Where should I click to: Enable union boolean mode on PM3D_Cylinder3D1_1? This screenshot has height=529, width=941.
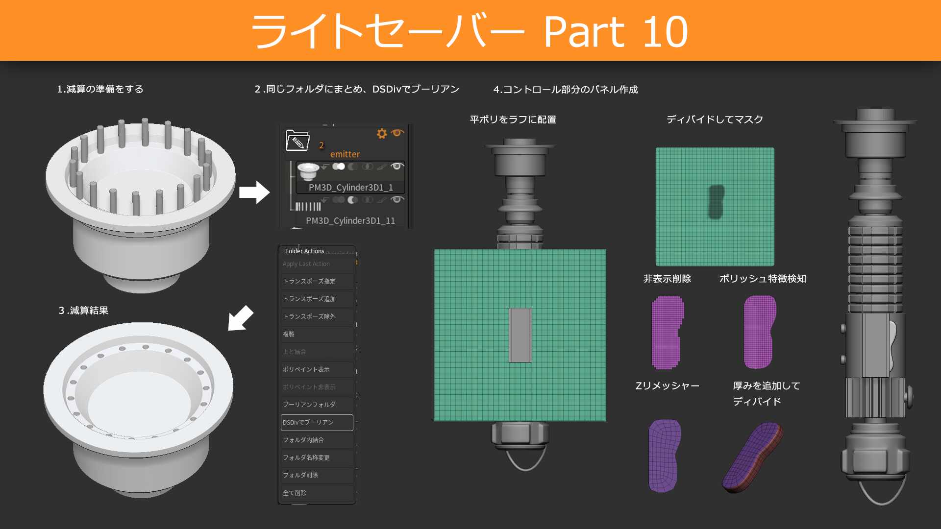(339, 167)
